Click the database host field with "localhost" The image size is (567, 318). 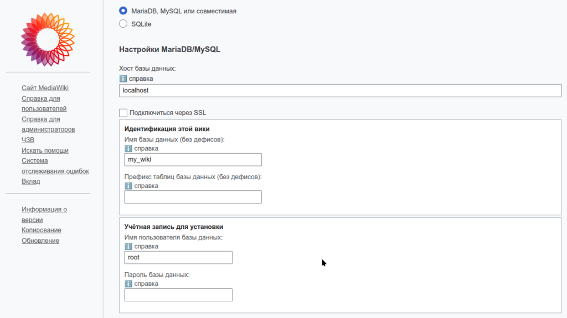click(x=340, y=90)
